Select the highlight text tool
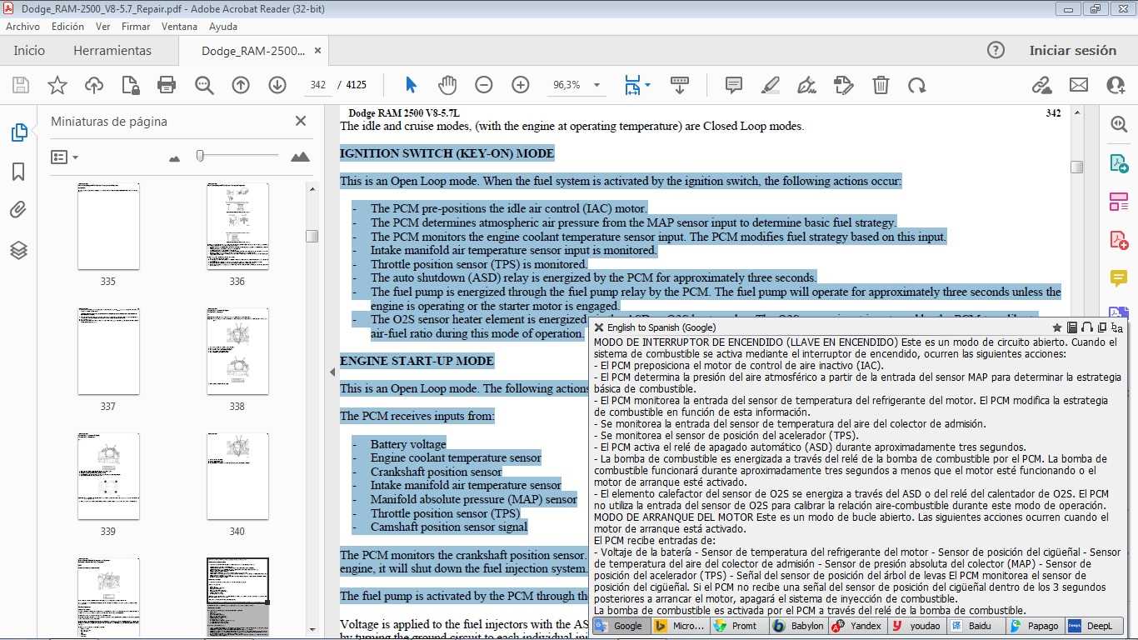 click(771, 85)
